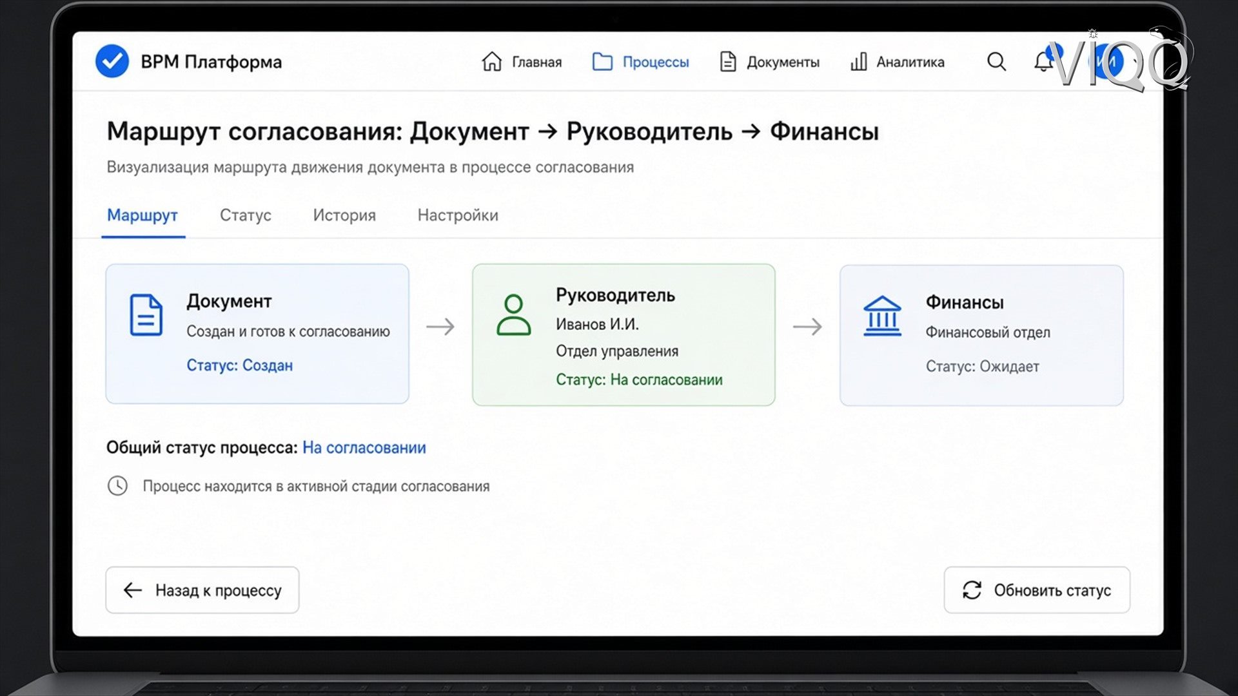Click the Руководитель card title
Viewport: 1238px width, 696px height.
pyautogui.click(x=615, y=295)
